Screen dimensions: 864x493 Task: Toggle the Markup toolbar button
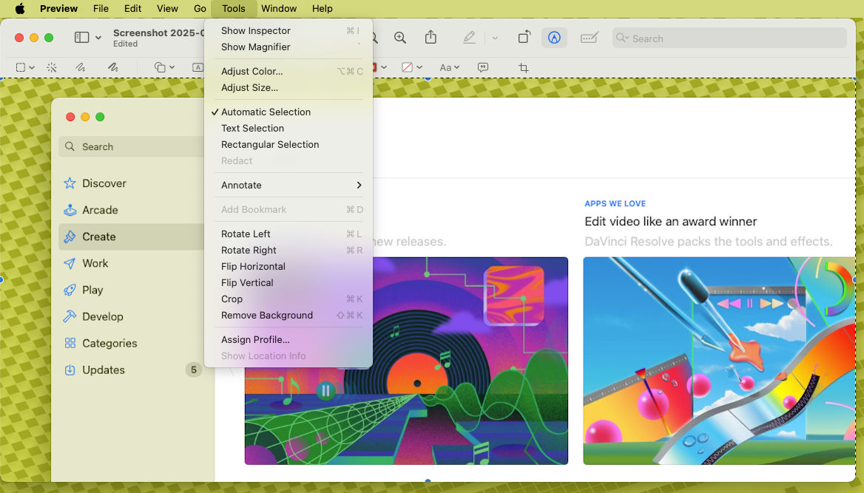tap(554, 38)
